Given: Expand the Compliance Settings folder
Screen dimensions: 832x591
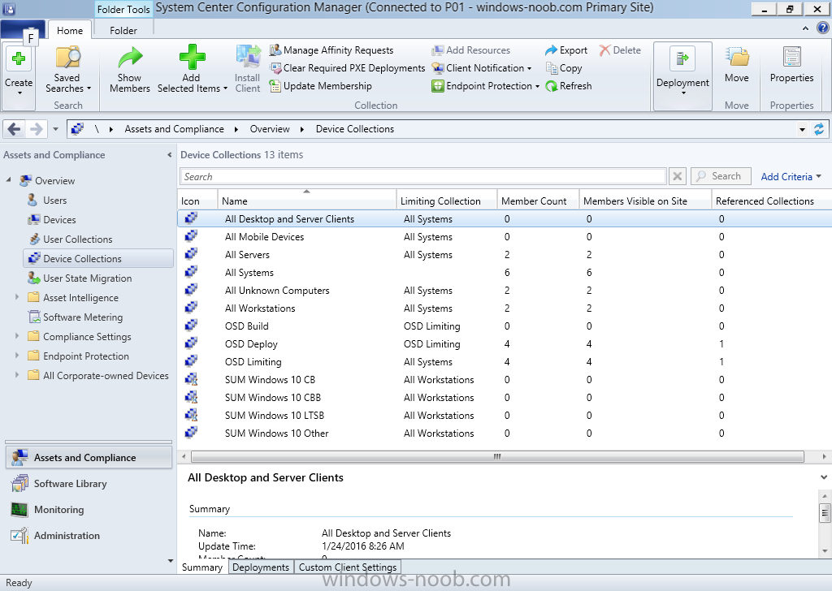Looking at the screenshot, I should (x=17, y=336).
